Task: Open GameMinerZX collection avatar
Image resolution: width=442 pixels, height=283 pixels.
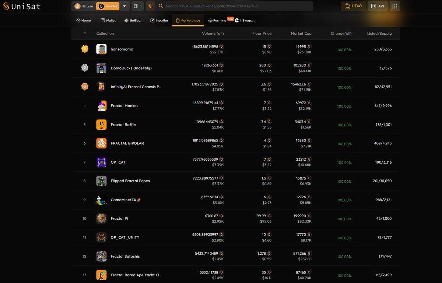Action: tap(101, 200)
